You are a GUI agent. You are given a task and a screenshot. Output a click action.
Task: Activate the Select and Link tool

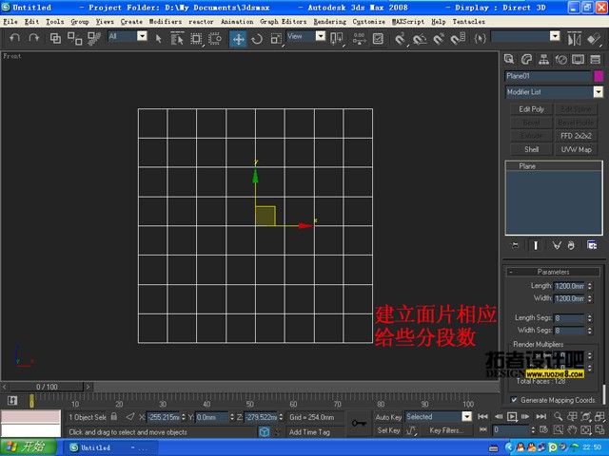pyautogui.click(x=55, y=38)
